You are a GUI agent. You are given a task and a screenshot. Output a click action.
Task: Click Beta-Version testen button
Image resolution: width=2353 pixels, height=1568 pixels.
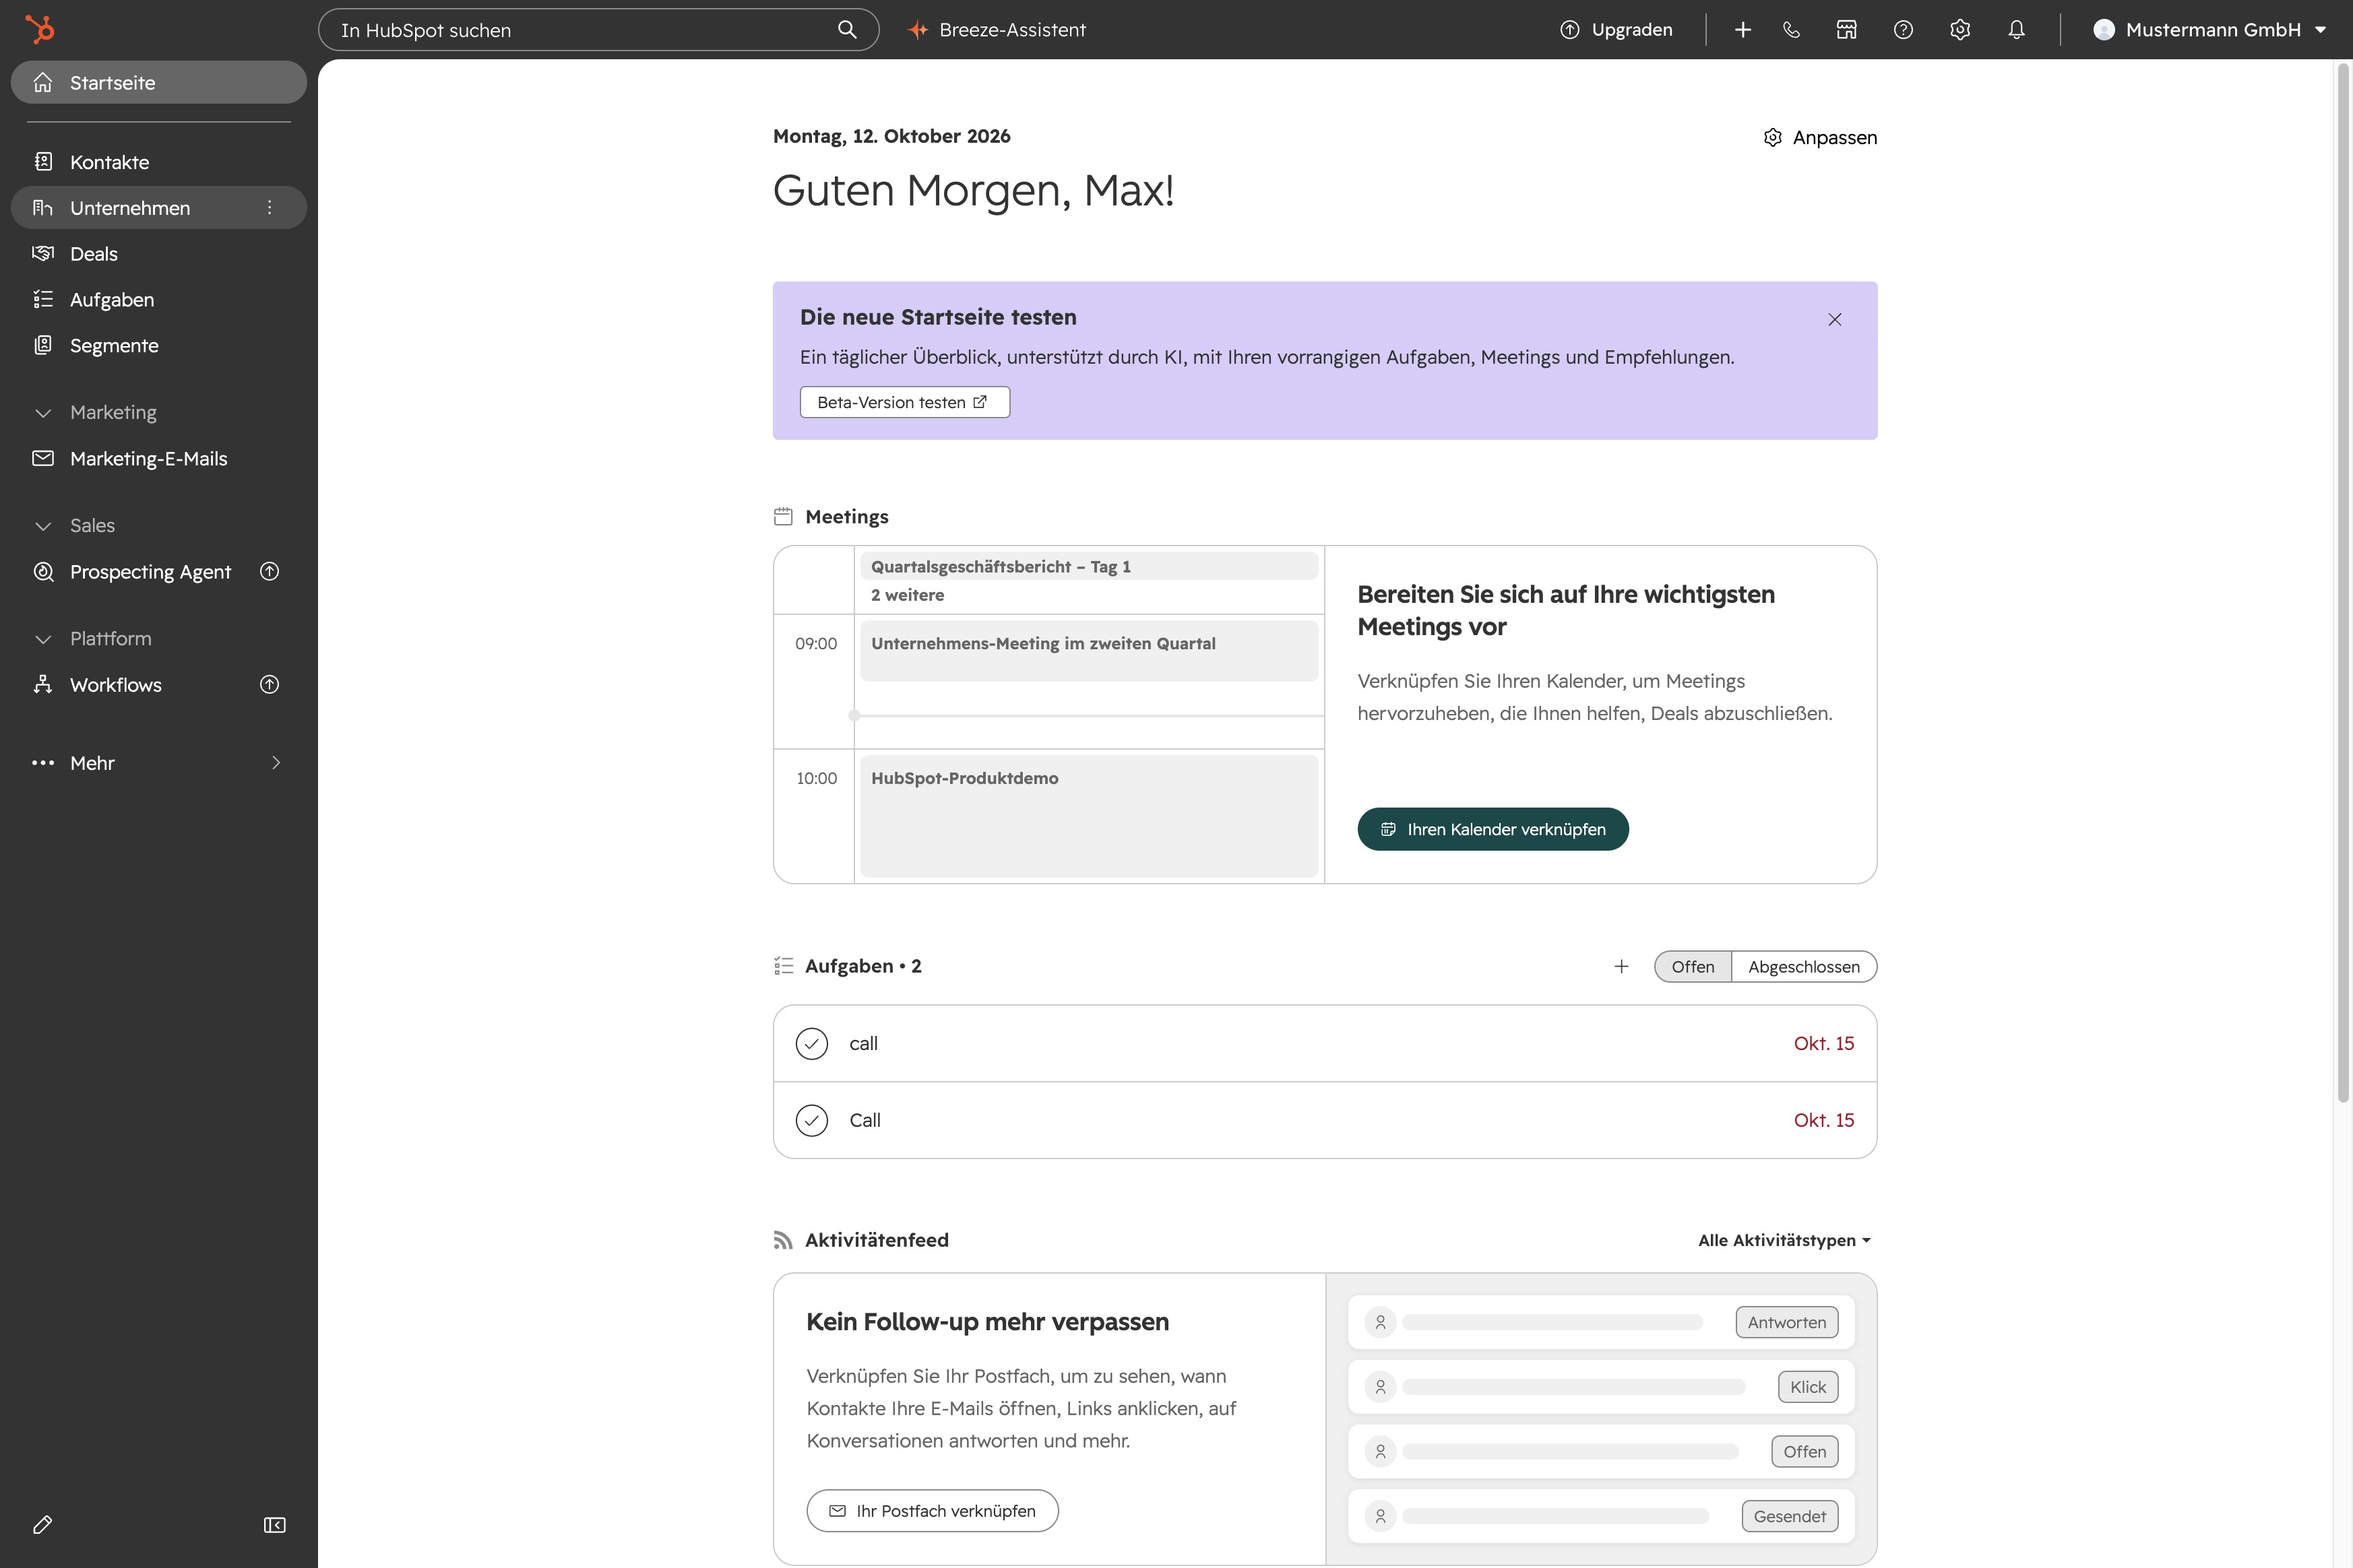click(904, 402)
